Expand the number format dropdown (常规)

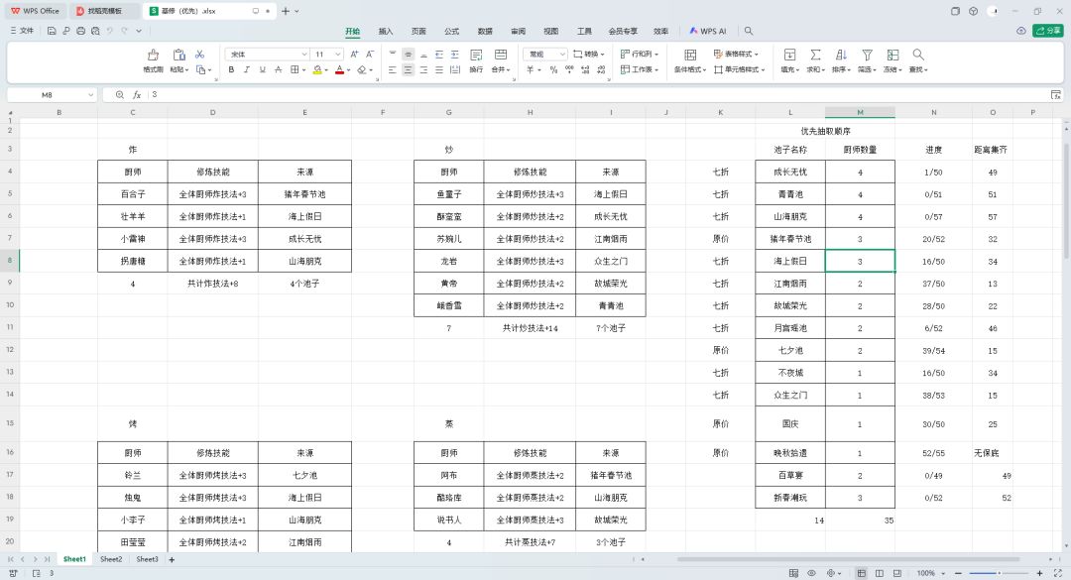tap(545, 54)
